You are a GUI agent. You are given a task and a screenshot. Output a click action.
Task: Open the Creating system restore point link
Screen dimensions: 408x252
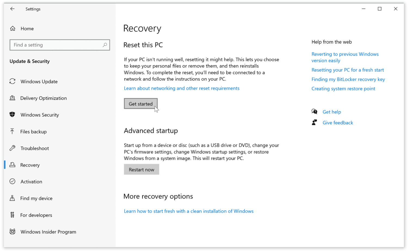click(x=343, y=88)
